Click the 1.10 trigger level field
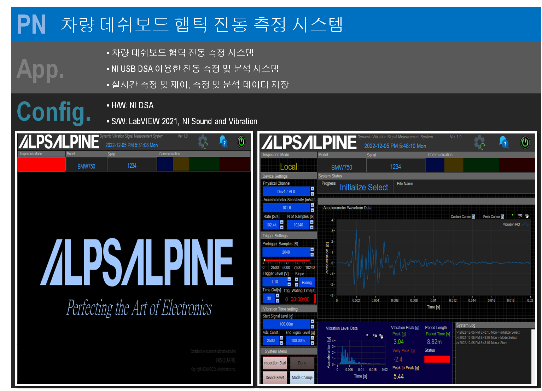The image size is (542, 391). [275, 282]
